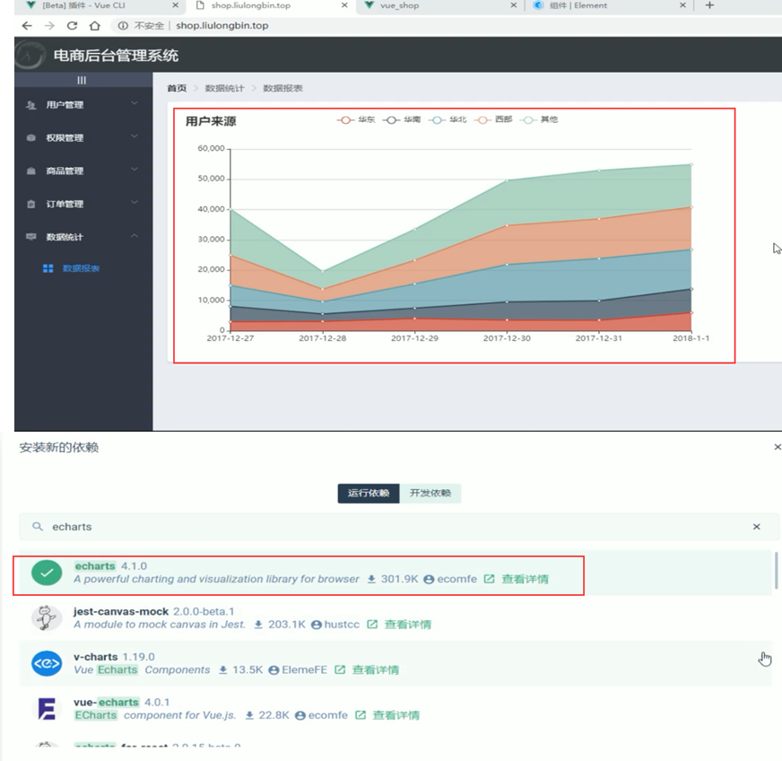This screenshot has height=761, width=782.
Task: Switch to the 开发依赖 tab
Action: pyautogui.click(x=430, y=493)
